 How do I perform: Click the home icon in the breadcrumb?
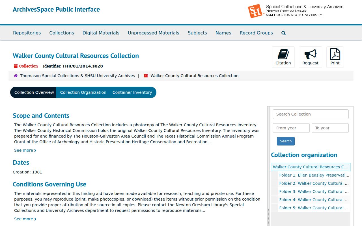click(16, 76)
